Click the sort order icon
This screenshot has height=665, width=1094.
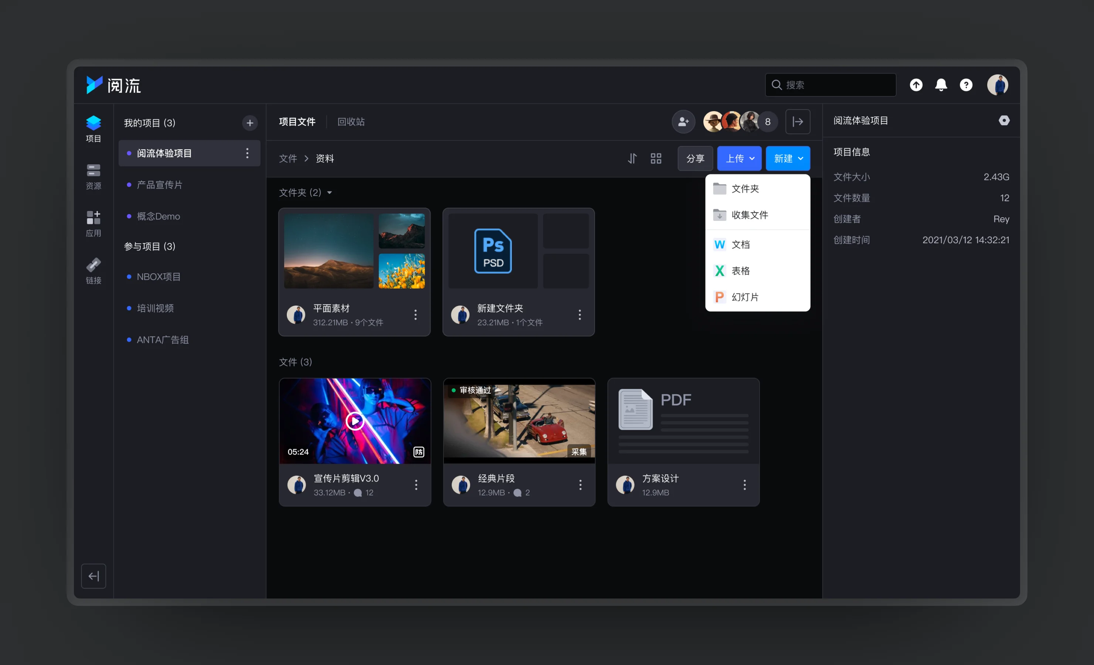coord(632,158)
